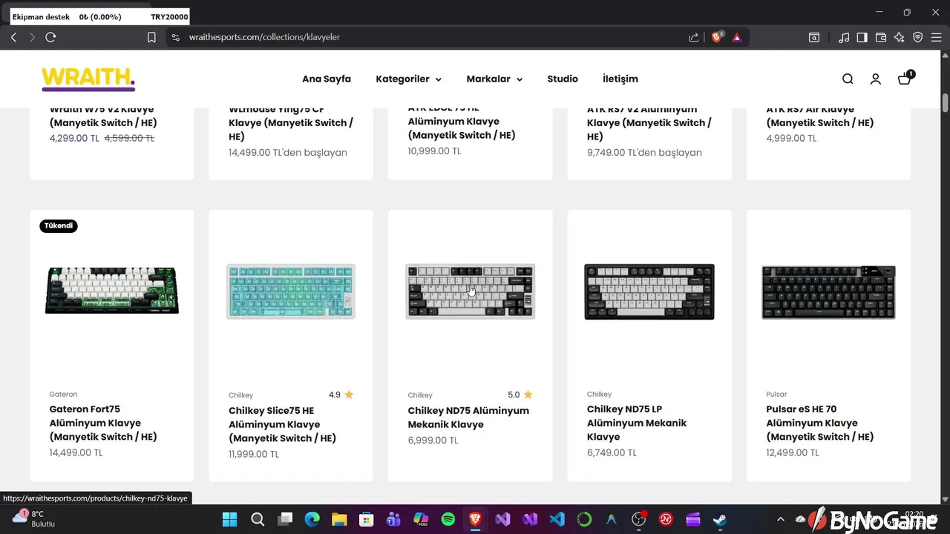Open ATK RS7 Air Klavye title link
Viewport: 950px width, 534px height.
tap(820, 116)
